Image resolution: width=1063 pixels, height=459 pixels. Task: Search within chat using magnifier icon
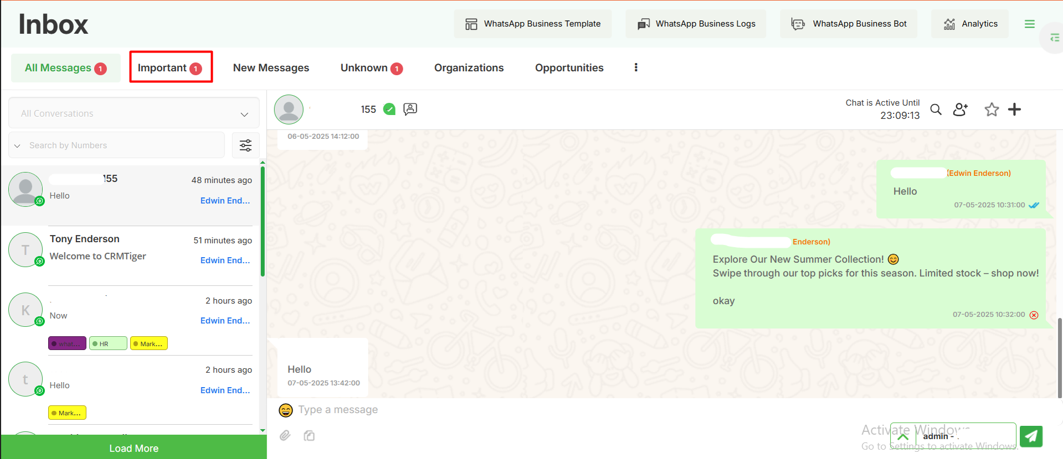(x=936, y=109)
